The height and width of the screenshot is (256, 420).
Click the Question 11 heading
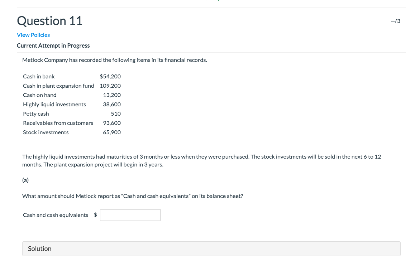(49, 21)
